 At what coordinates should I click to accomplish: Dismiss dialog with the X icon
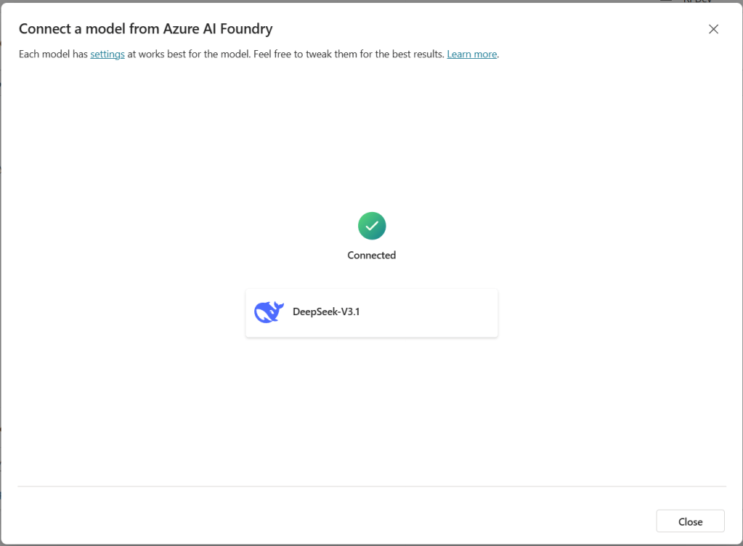(x=713, y=29)
